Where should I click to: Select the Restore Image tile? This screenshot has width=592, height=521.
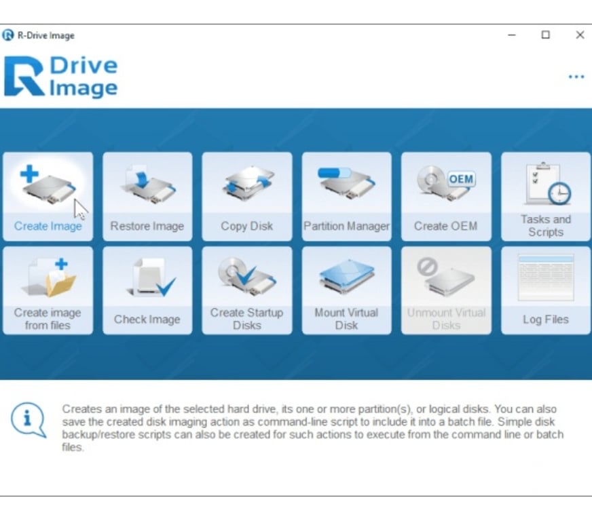147,196
